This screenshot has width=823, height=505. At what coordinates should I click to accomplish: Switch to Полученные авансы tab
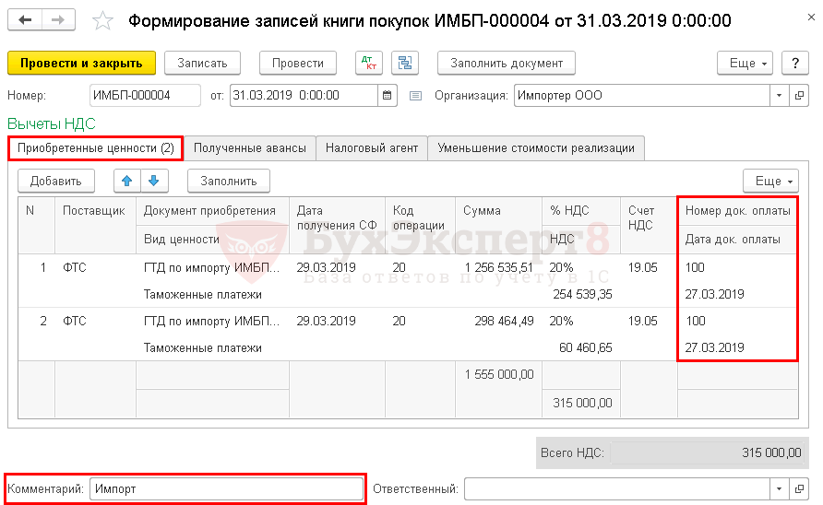tap(249, 147)
